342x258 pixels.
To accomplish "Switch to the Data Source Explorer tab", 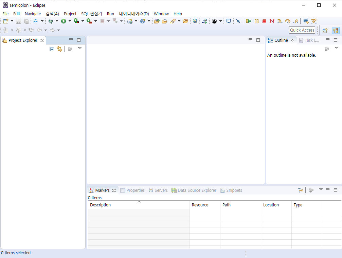I will point(194,190).
